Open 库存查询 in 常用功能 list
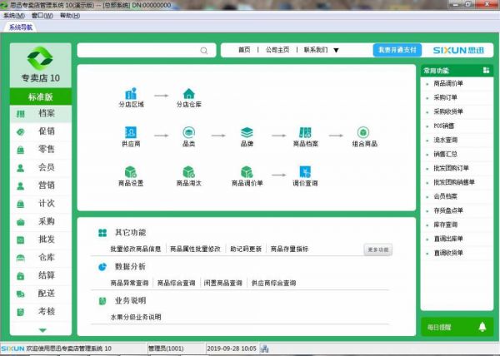 tap(445, 225)
